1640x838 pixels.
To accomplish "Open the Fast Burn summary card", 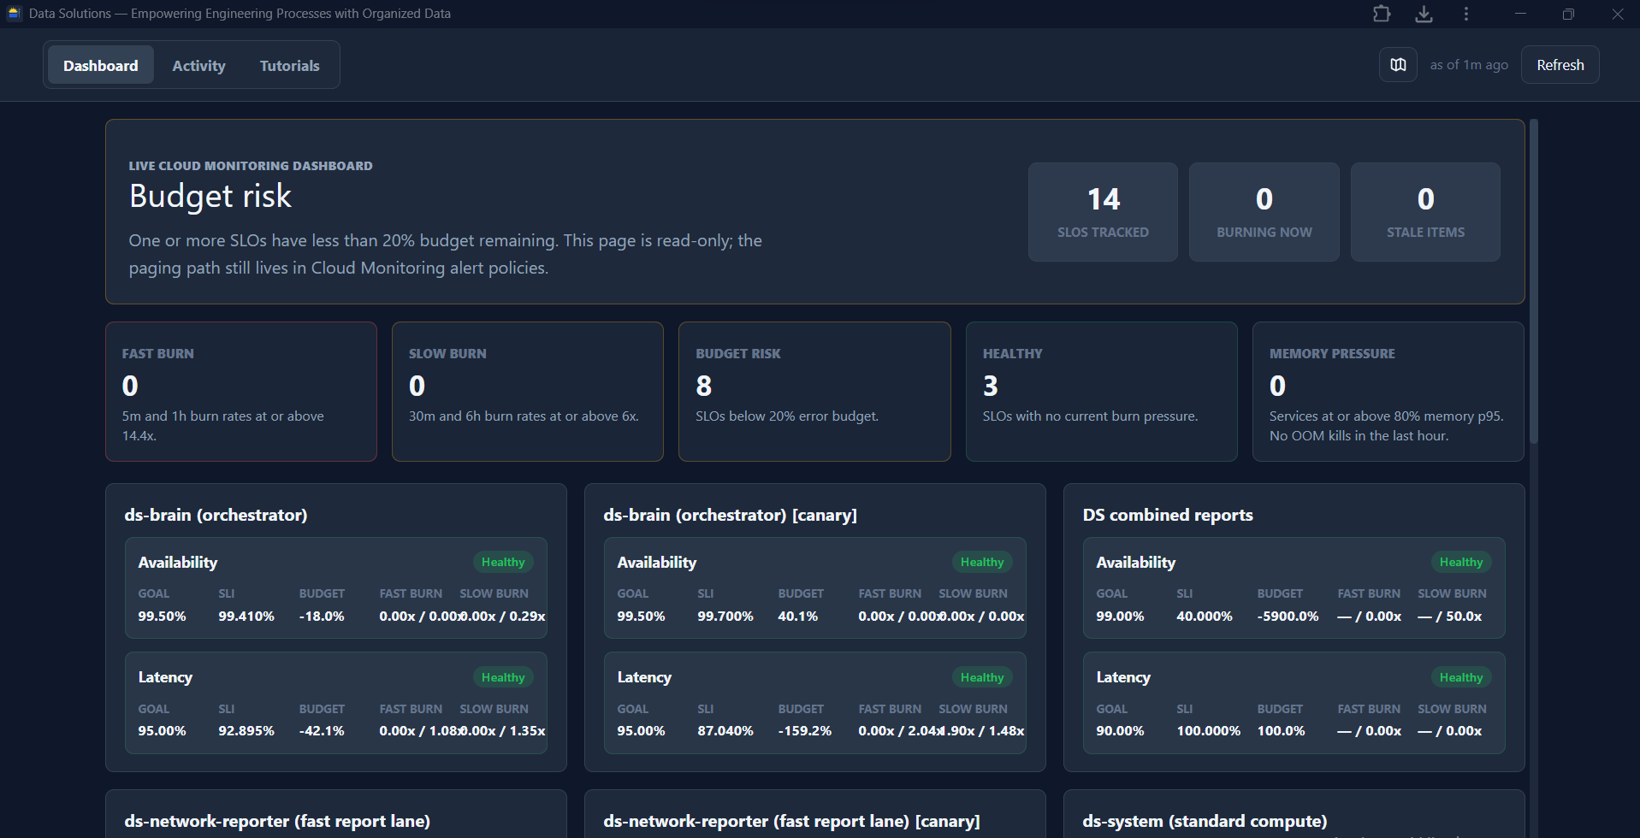I will pyautogui.click(x=241, y=392).
